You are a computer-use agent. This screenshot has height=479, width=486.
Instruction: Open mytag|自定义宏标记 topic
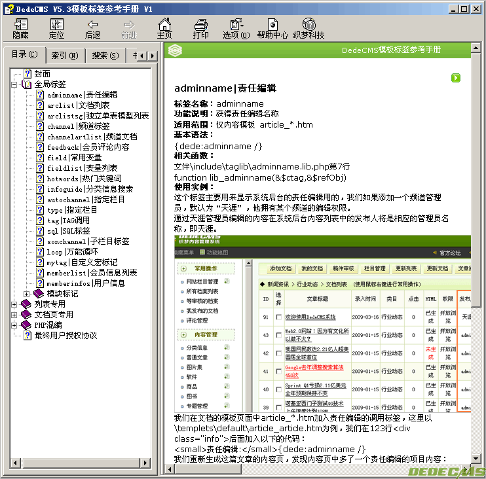82,262
